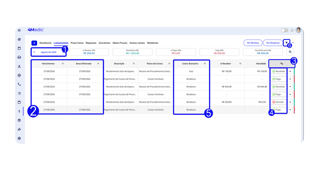Open the Relatórios tab
This screenshot has height=171, width=319.
pyautogui.click(x=153, y=43)
